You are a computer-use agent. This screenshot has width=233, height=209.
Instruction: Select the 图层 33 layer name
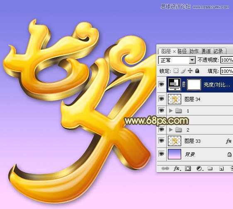click(192, 141)
